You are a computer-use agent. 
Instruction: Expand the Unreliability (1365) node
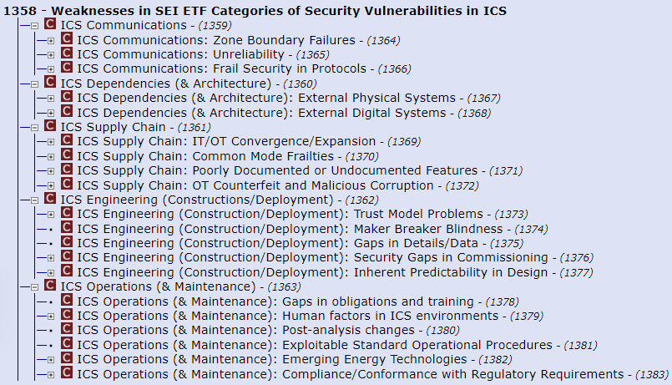pyautogui.click(x=50, y=54)
